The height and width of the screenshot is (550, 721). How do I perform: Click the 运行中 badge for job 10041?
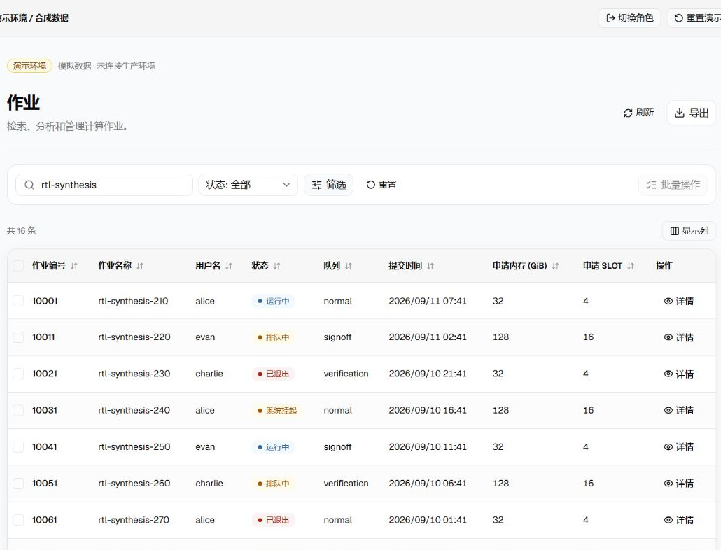click(273, 446)
